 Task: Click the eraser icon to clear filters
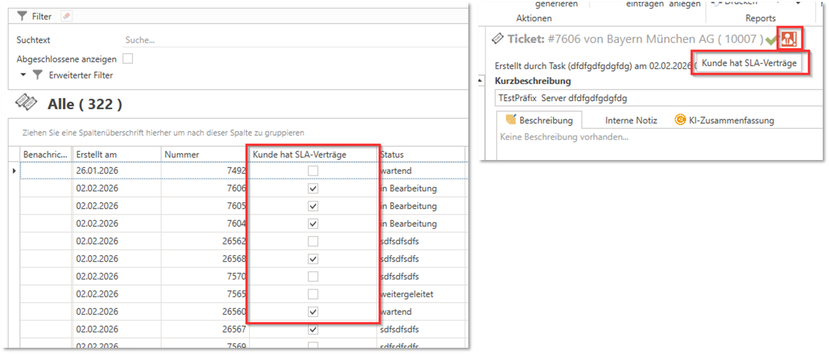(66, 16)
